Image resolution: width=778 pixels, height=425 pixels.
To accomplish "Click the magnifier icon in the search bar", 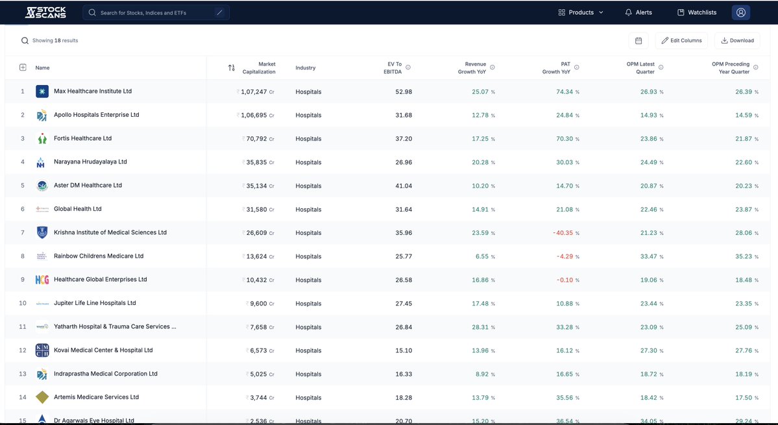I will click(91, 12).
